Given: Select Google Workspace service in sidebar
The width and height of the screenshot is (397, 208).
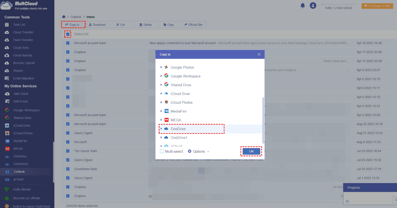Looking at the screenshot, I should tap(26, 110).
